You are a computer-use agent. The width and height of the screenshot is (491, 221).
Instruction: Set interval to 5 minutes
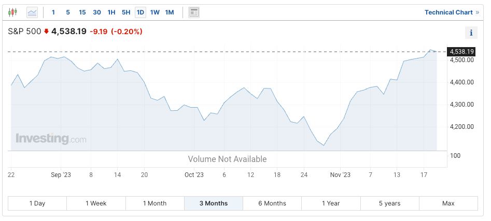click(68, 12)
